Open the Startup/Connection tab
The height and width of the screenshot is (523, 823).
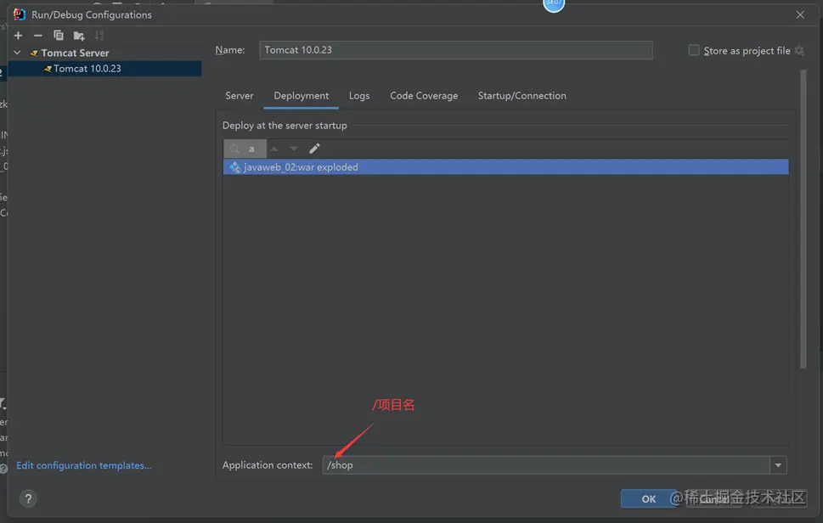coord(521,96)
